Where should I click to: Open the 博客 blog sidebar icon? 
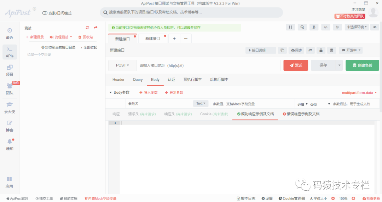point(10,126)
